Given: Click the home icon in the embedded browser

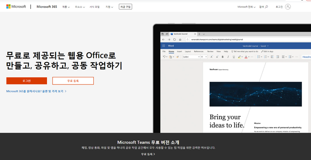Looking at the screenshot, I should click(x=180, y=40).
